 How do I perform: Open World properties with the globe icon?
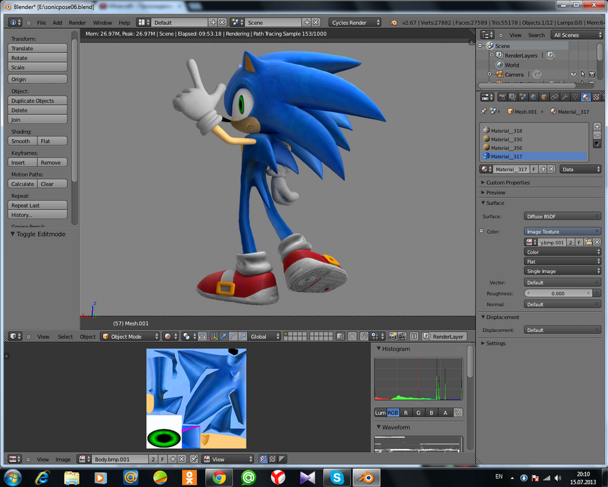click(x=534, y=97)
